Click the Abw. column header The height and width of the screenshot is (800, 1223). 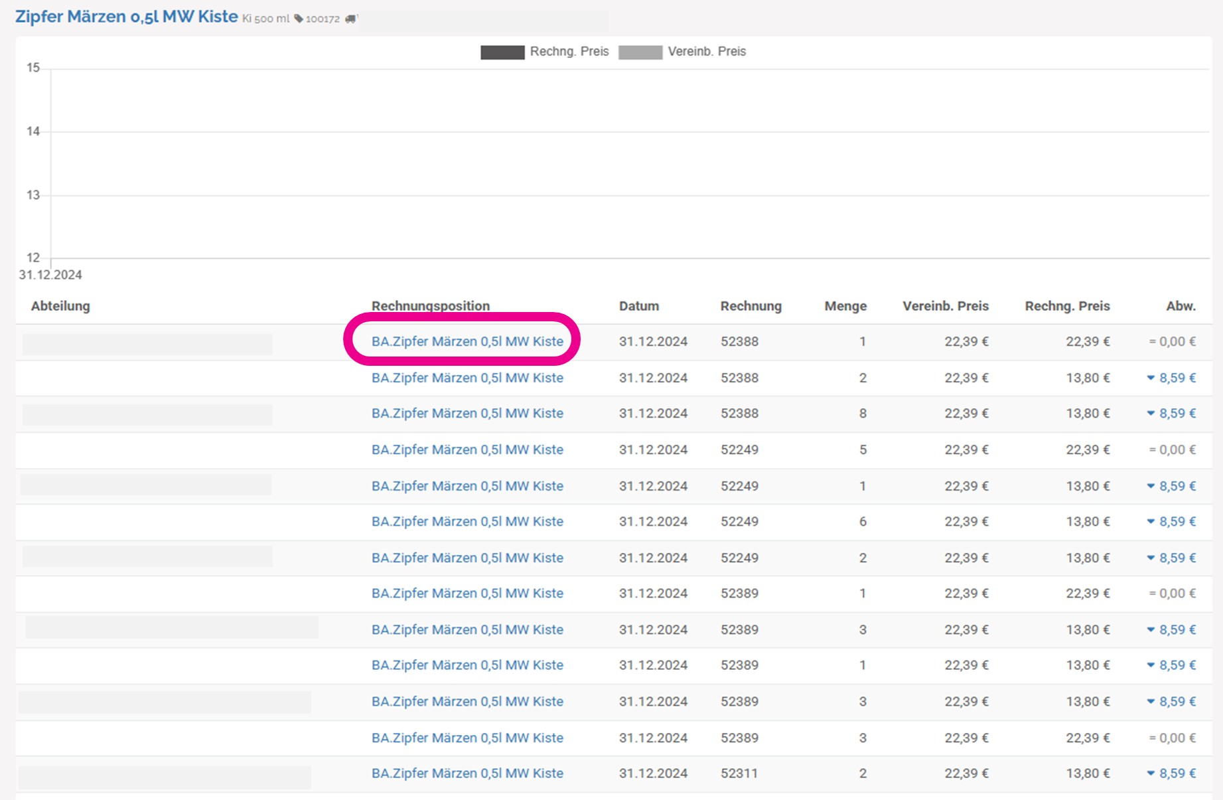[1181, 306]
